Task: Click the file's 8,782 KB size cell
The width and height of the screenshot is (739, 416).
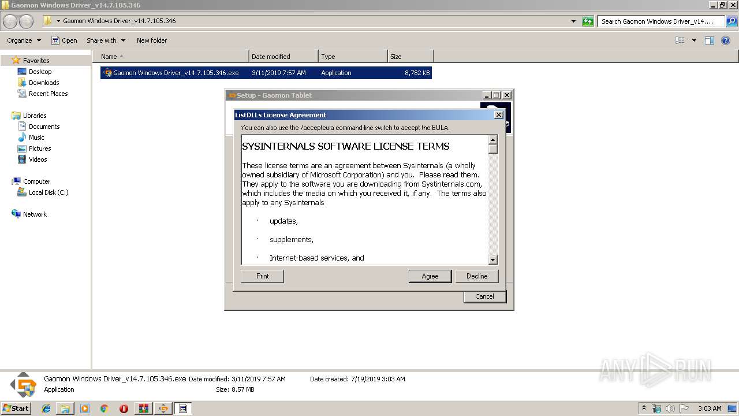Action: tap(417, 73)
